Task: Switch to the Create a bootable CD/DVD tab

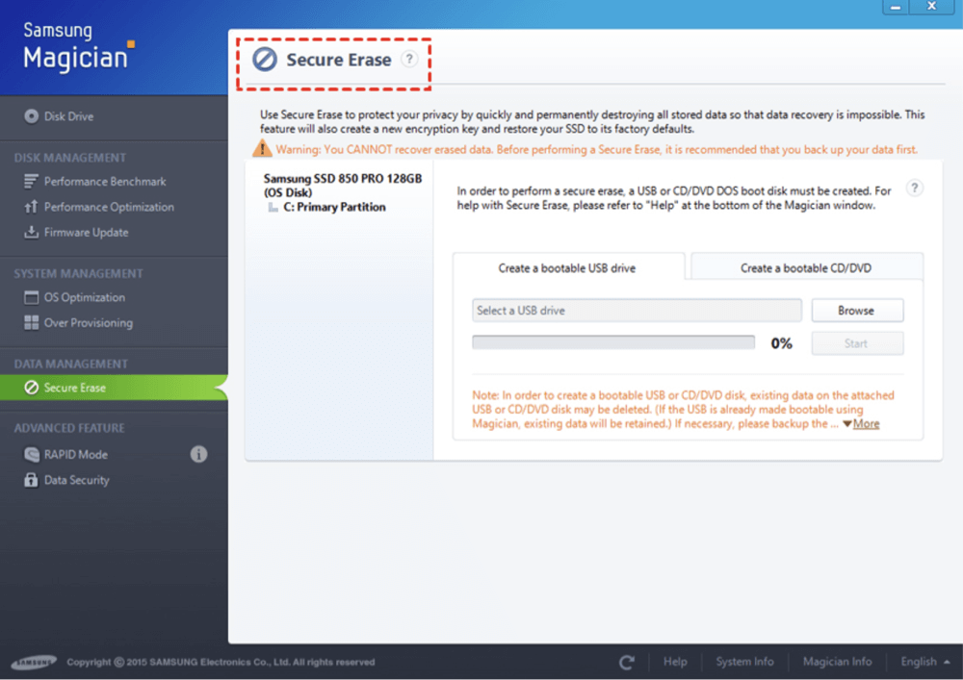Action: tap(806, 267)
